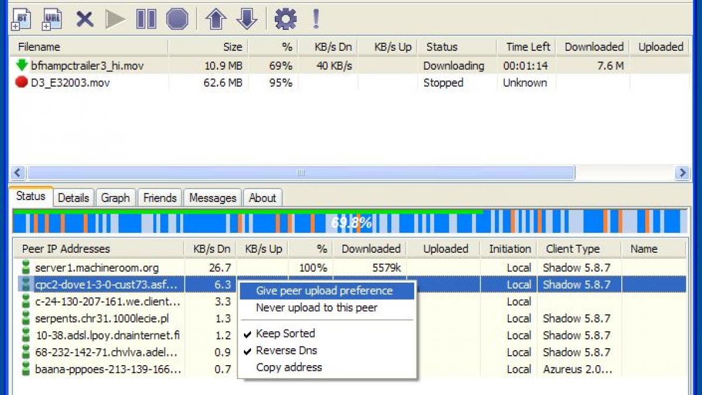Screen dimensions: 702x395
Task: Pause the selected torrent
Action: [146, 18]
